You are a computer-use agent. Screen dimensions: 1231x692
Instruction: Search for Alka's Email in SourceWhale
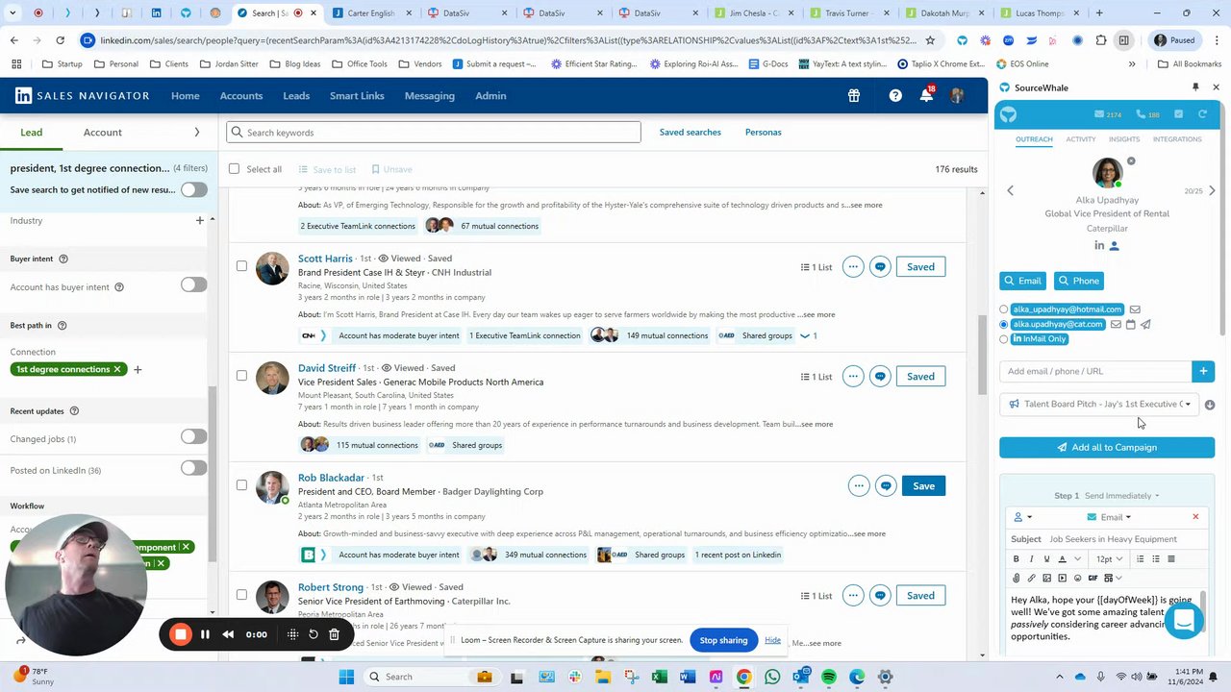coord(1022,281)
